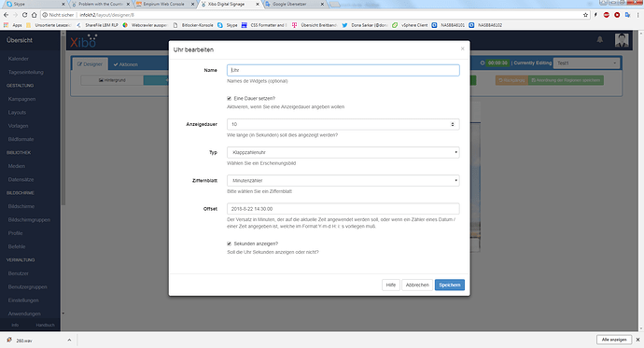Open the user avatar menu
This screenshot has height=348, width=644.
(x=622, y=40)
